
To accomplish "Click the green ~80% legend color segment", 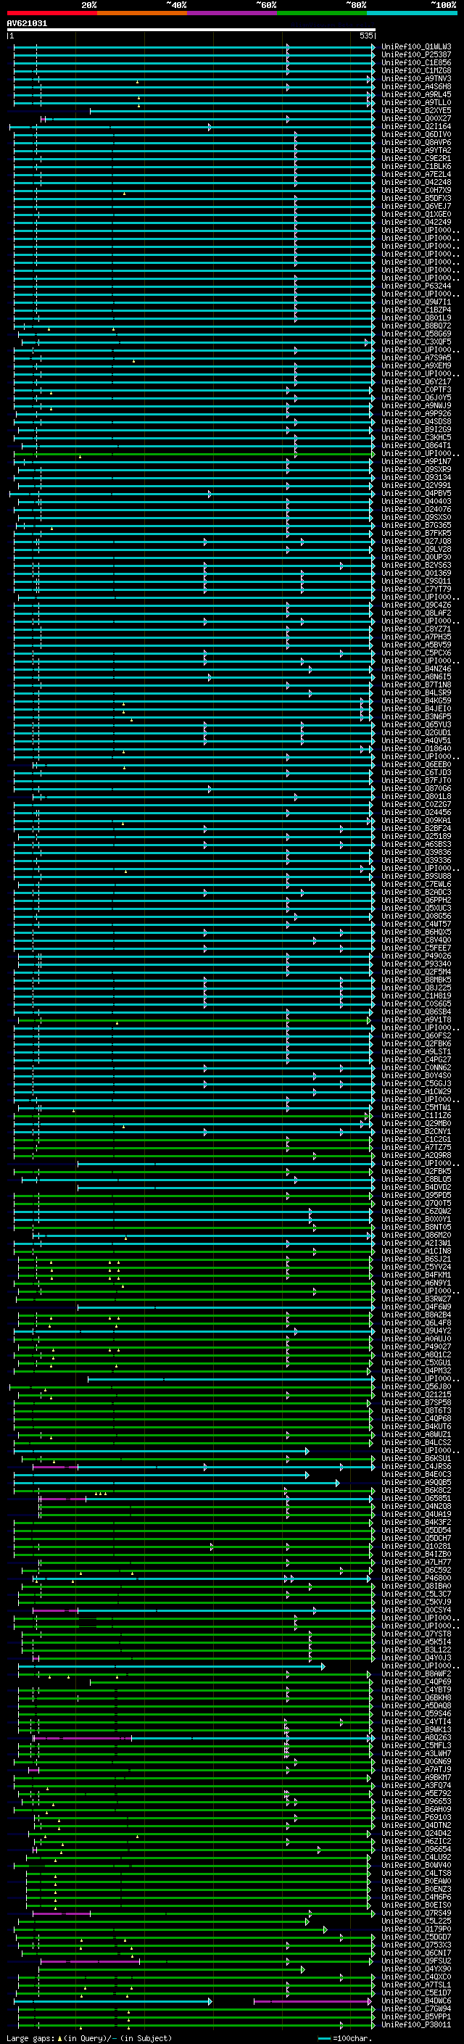I will click(x=322, y=14).
